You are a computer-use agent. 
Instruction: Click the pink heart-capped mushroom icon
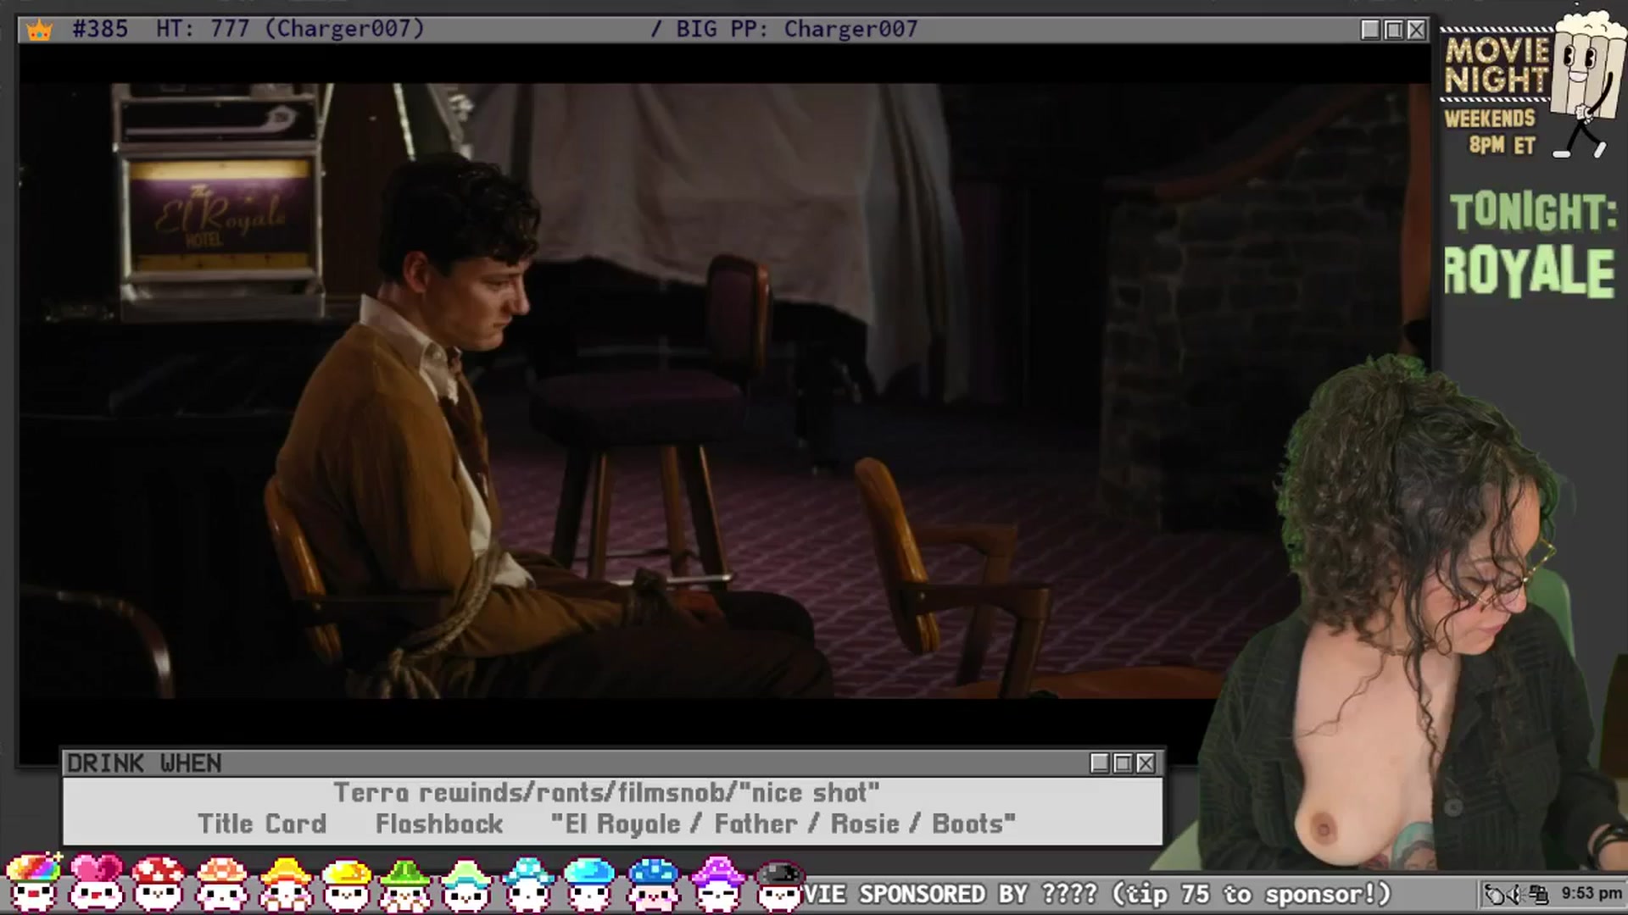click(96, 883)
